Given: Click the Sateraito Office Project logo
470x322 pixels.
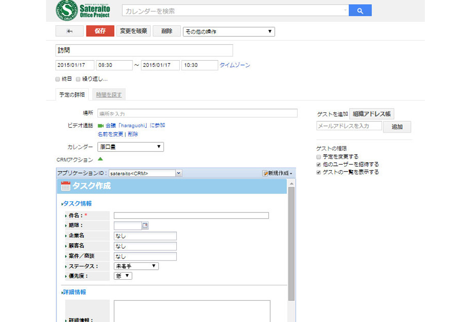Looking at the screenshot, I should (x=84, y=11).
